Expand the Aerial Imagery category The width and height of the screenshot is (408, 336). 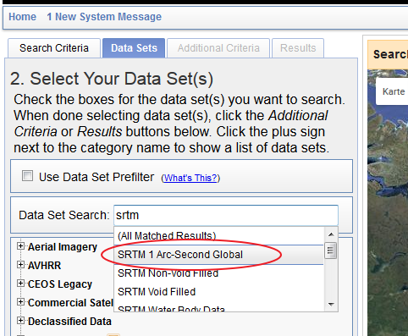click(x=20, y=246)
